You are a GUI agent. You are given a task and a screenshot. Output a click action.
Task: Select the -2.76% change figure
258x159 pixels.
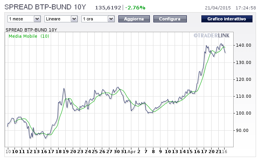click(x=135, y=8)
